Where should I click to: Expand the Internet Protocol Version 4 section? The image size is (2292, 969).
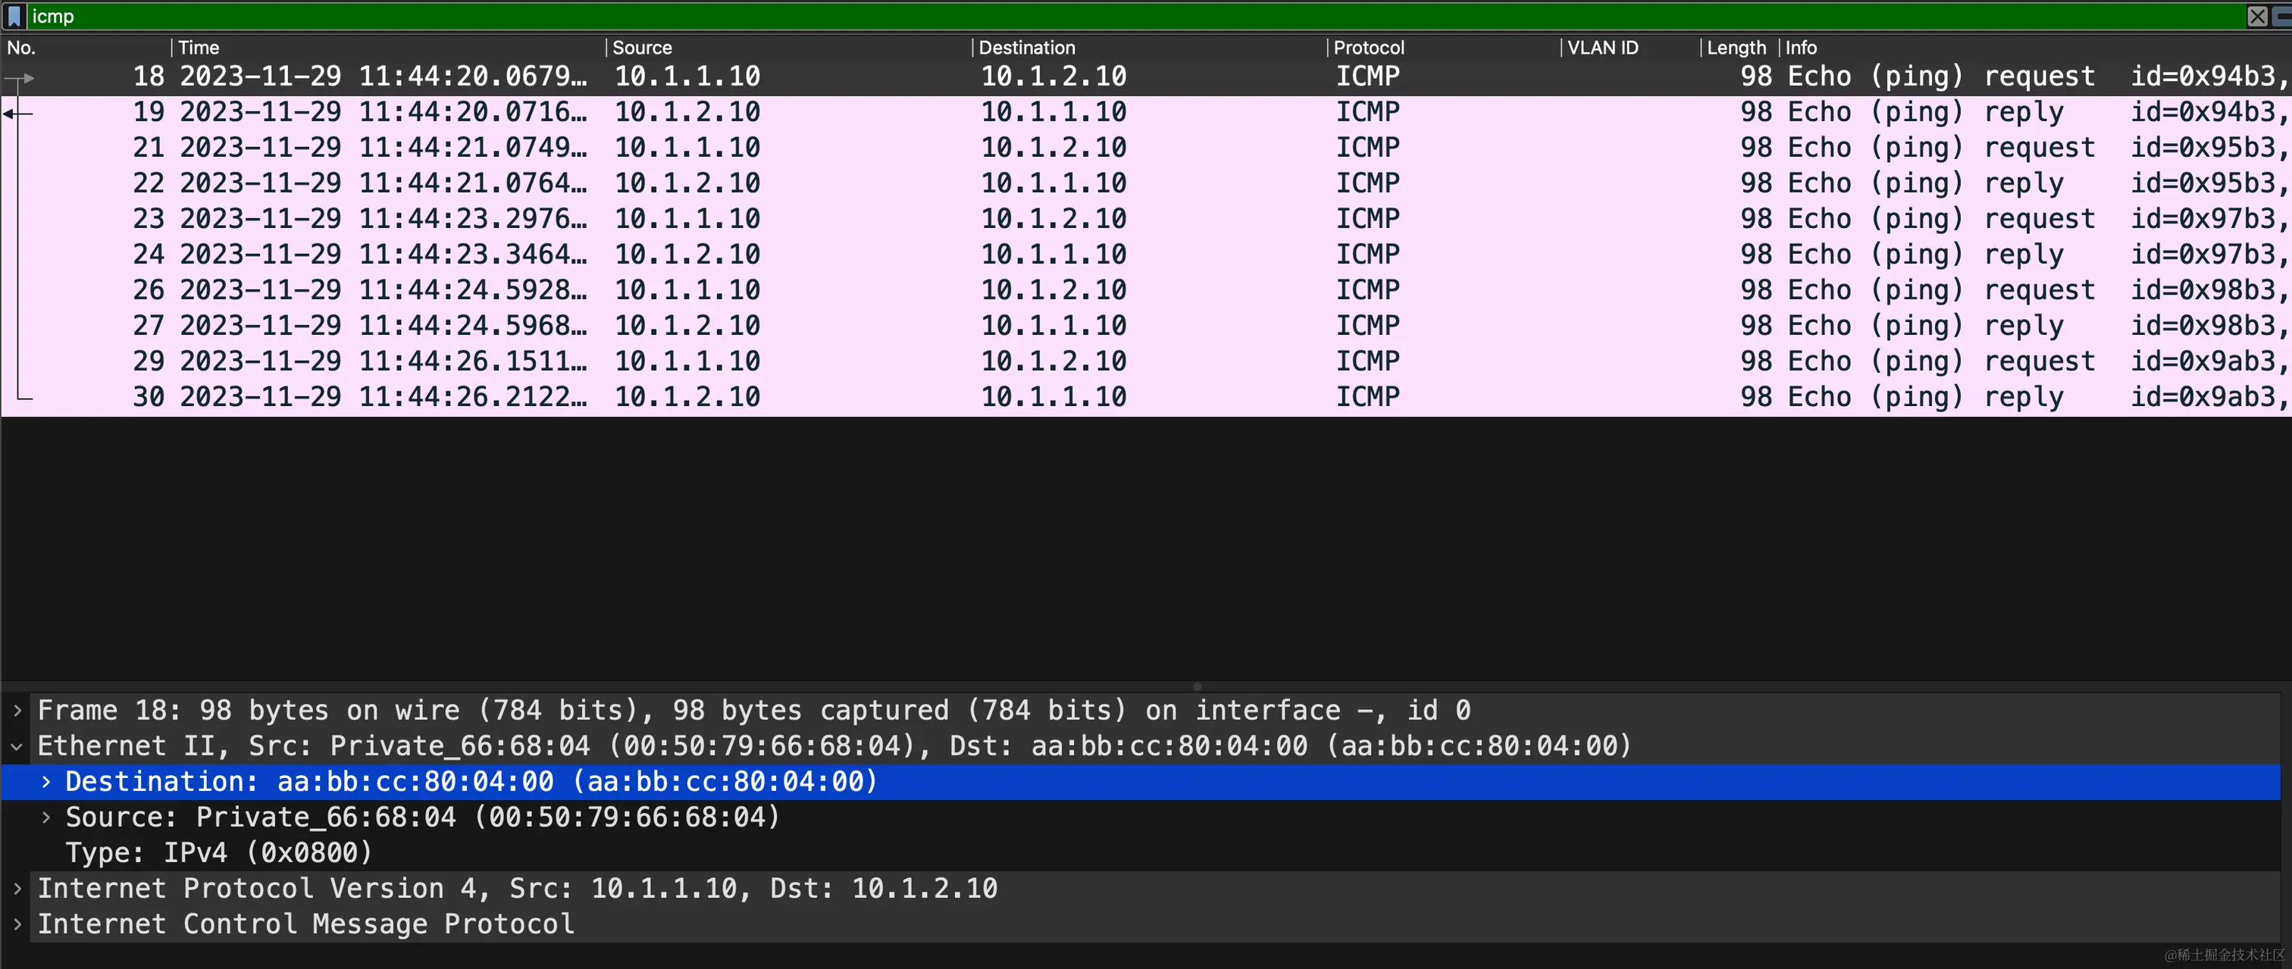click(x=17, y=889)
